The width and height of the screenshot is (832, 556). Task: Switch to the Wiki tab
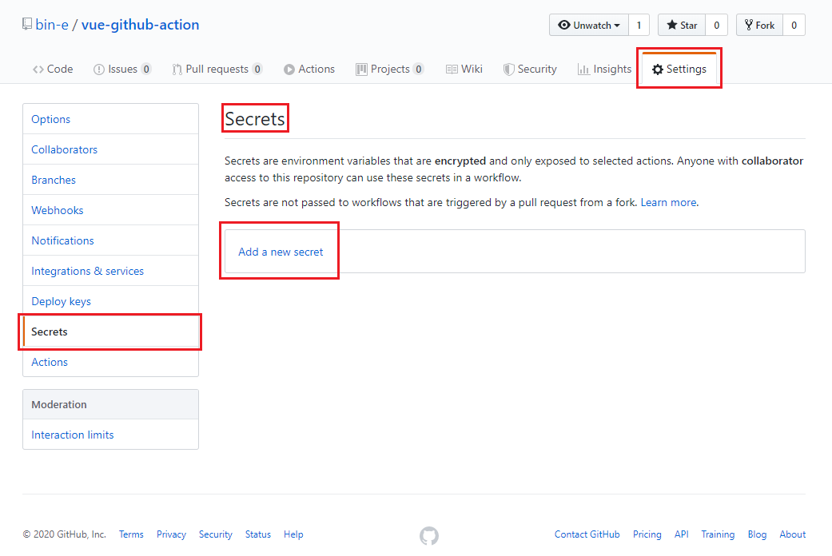point(464,69)
